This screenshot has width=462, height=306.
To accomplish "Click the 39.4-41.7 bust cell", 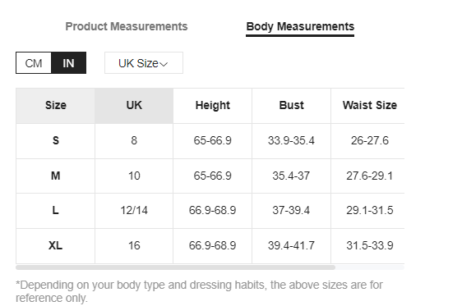I will [x=291, y=245].
